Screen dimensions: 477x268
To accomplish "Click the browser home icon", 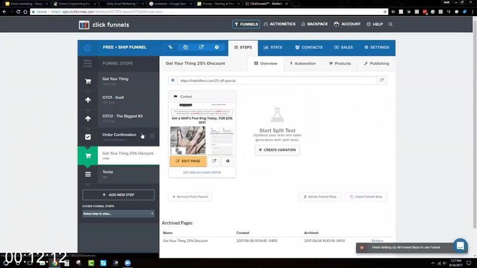I will point(25,12).
